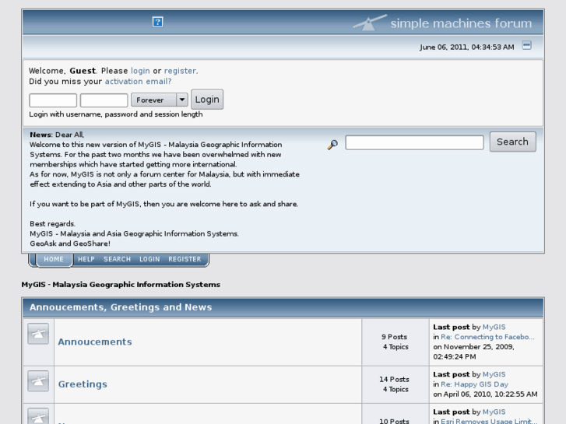The image size is (566, 424).
Task: Focus the password input field
Action: 104,100
